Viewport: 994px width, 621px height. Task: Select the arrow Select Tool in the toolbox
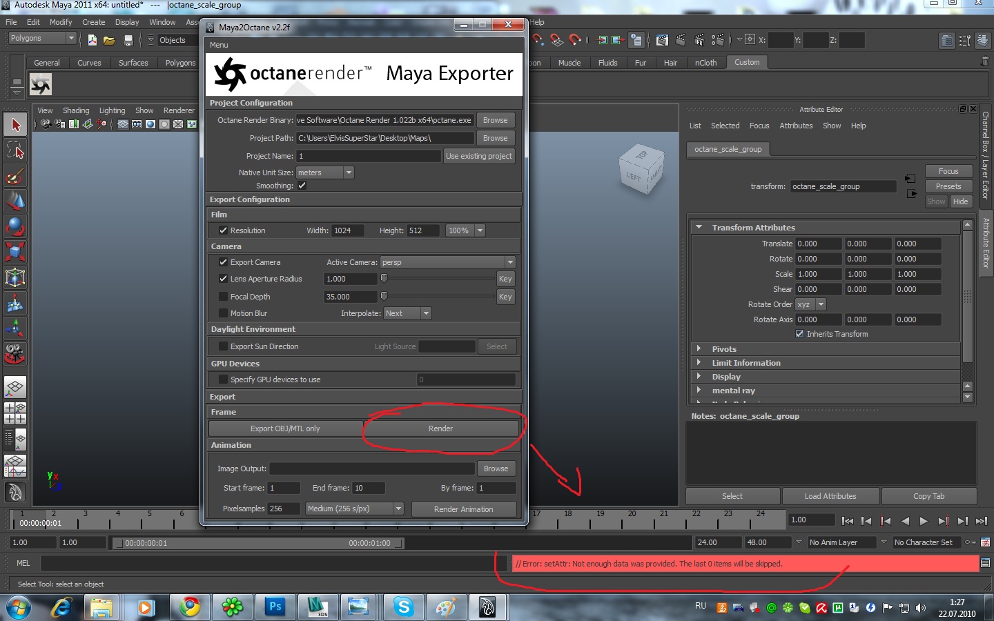click(15, 125)
